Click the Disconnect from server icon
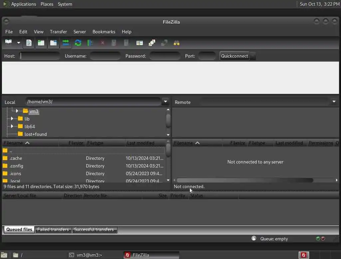 114,43
